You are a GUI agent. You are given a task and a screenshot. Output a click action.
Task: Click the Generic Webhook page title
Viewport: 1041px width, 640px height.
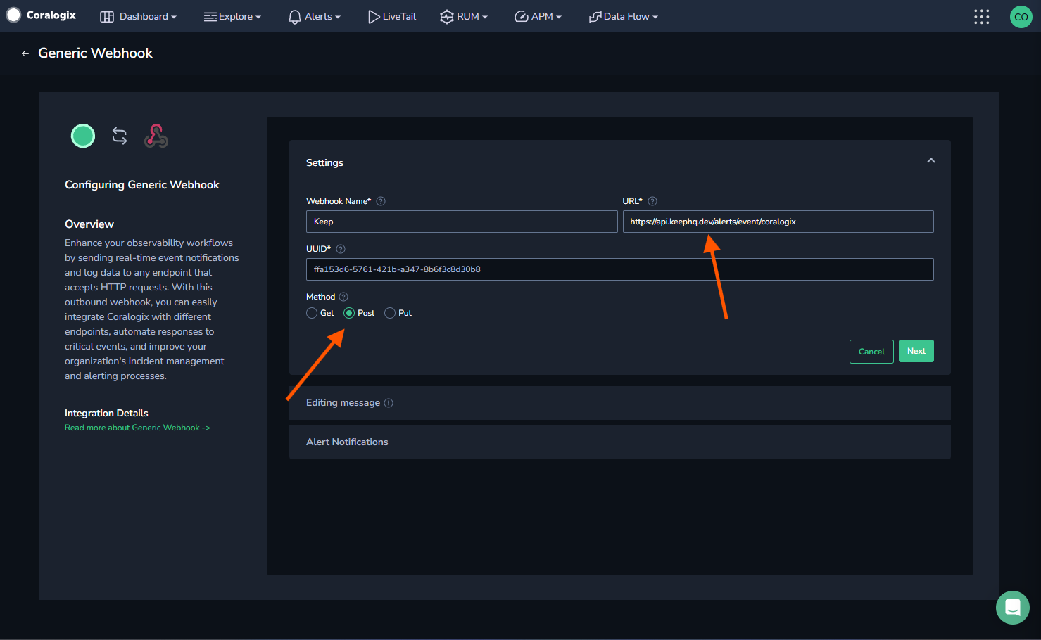coord(95,53)
